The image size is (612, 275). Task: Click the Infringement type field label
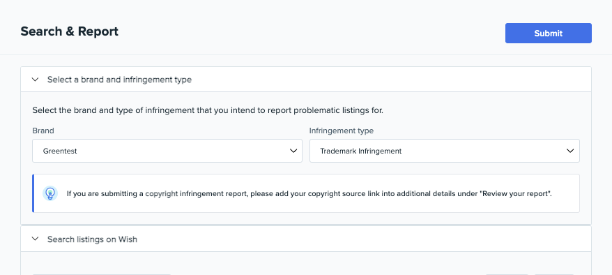(x=342, y=131)
